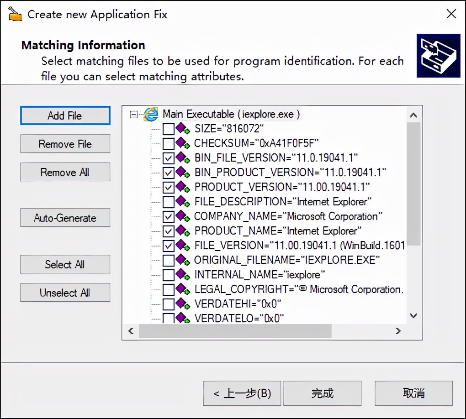Click the vertical scrollbar thumb
The height and width of the screenshot is (419, 466).
pyautogui.click(x=413, y=184)
